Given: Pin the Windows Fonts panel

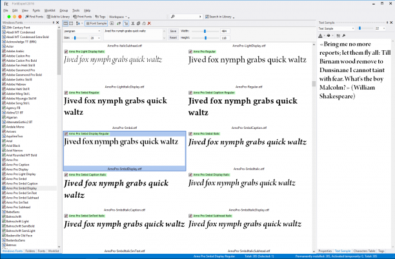Looking at the screenshot, I should pos(54,23).
